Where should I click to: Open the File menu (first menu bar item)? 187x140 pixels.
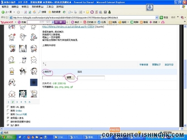pyautogui.click(x=5, y=7)
